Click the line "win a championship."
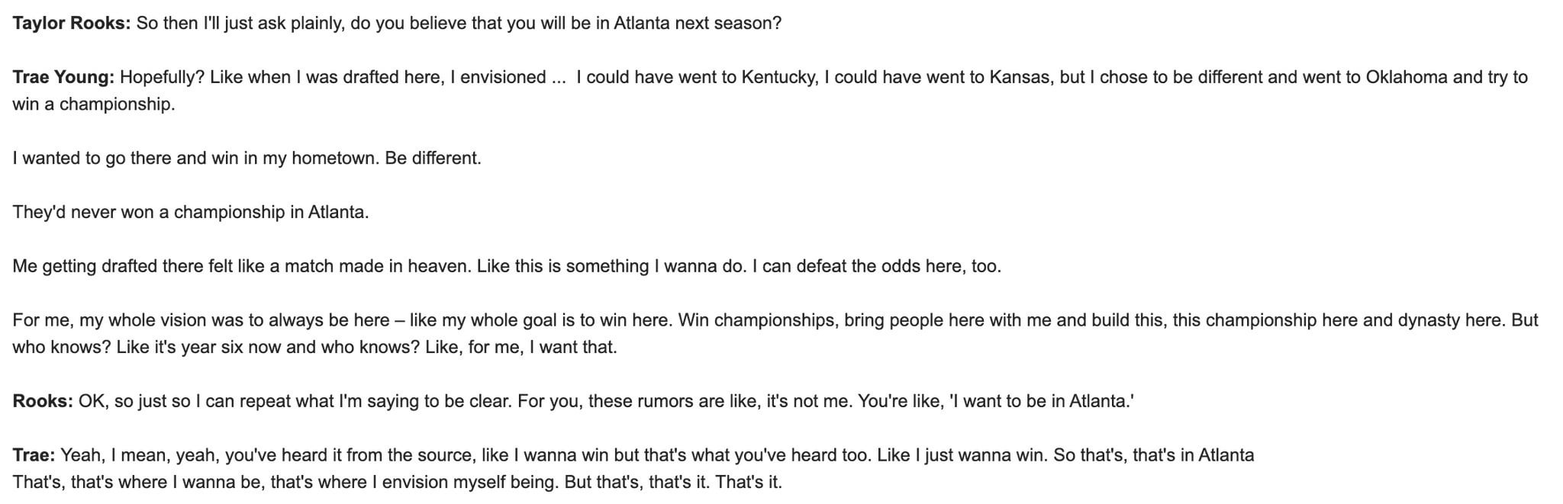 [x=94, y=104]
